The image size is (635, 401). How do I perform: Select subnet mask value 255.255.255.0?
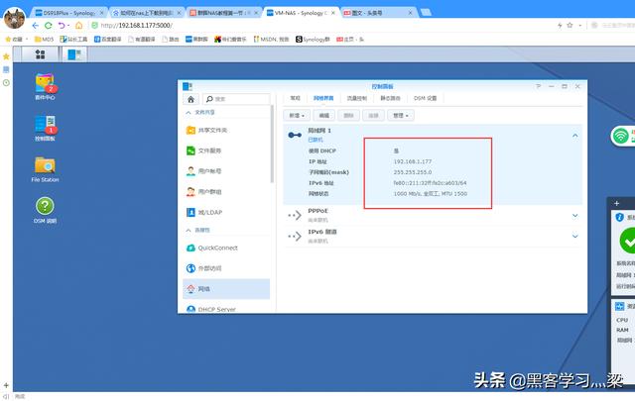click(x=413, y=172)
